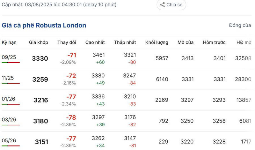Sort by the Kỳ hạn column header

[x=9, y=42]
